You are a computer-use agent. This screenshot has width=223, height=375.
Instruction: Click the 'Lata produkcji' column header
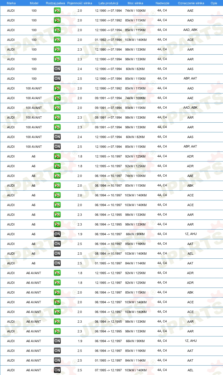[108, 3]
